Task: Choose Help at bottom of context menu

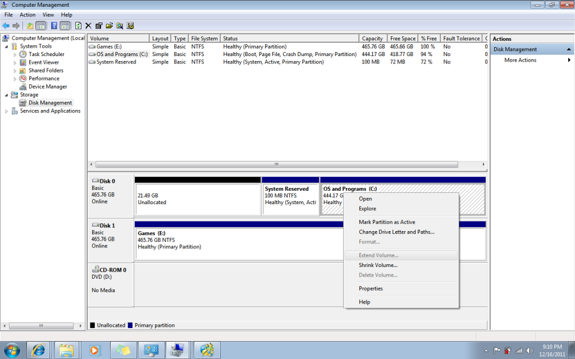Action: pos(401,302)
